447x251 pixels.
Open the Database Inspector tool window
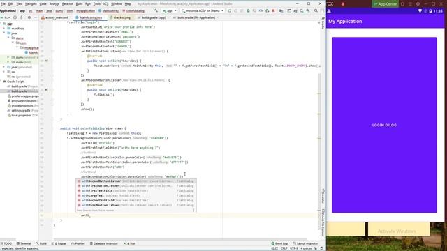pos(104,243)
